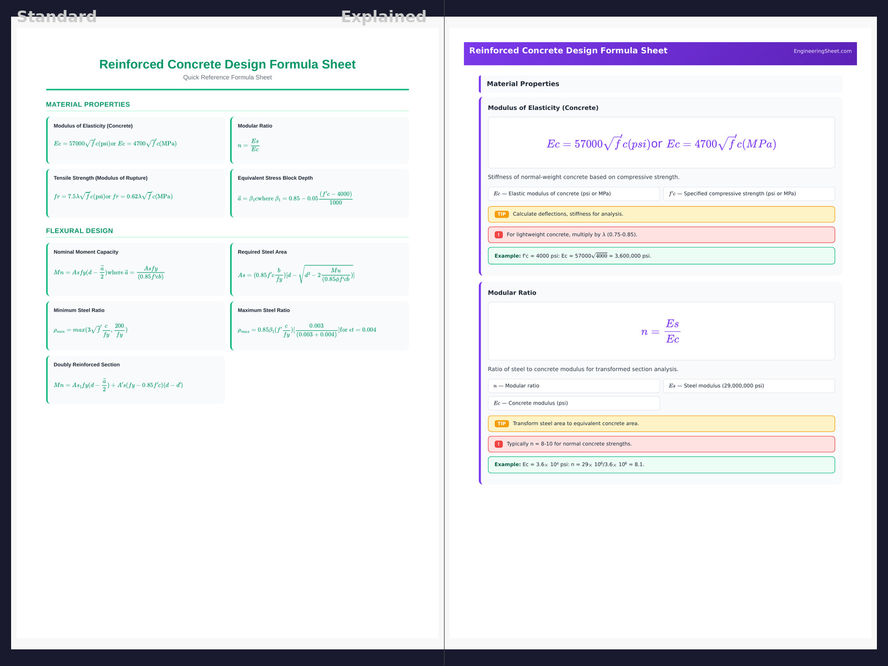Click the red warning icon beside "Typically n = 8-10"
This screenshot has width=888, height=666.
(x=498, y=444)
